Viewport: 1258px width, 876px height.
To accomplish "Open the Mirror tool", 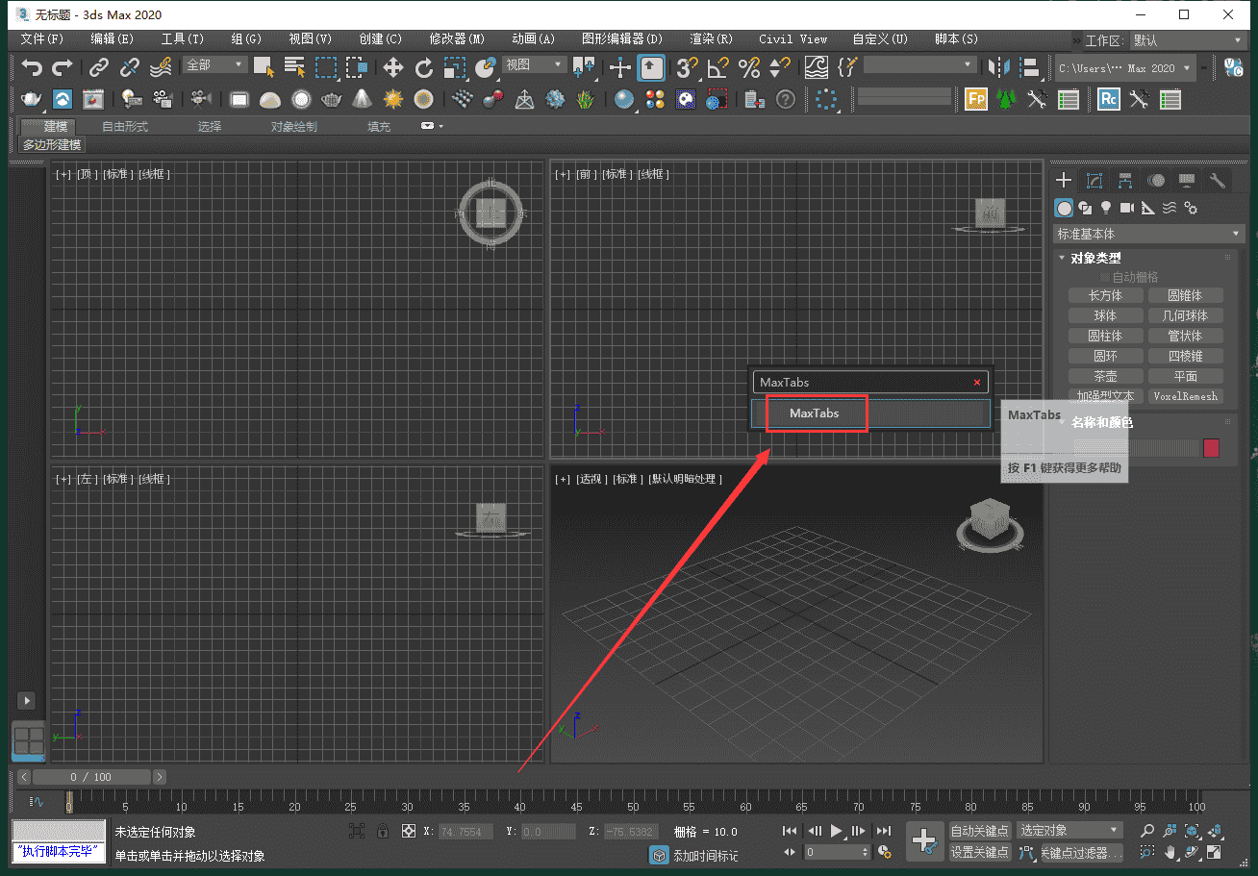I will click(999, 67).
